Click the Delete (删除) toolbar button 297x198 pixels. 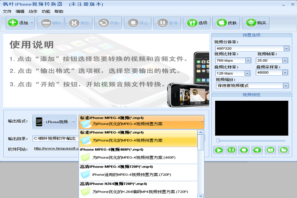(x=50, y=23)
